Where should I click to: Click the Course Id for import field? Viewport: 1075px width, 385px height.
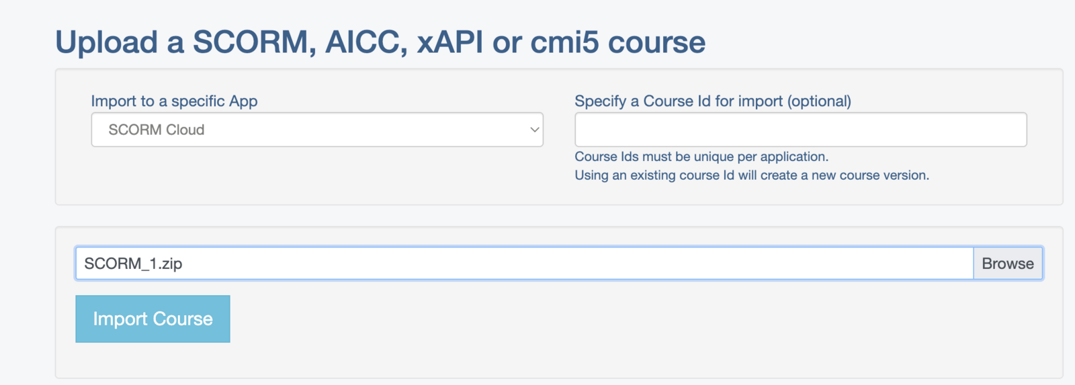click(x=801, y=129)
